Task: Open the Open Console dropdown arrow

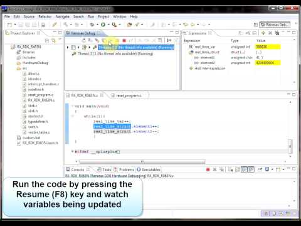Action: [283, 169]
